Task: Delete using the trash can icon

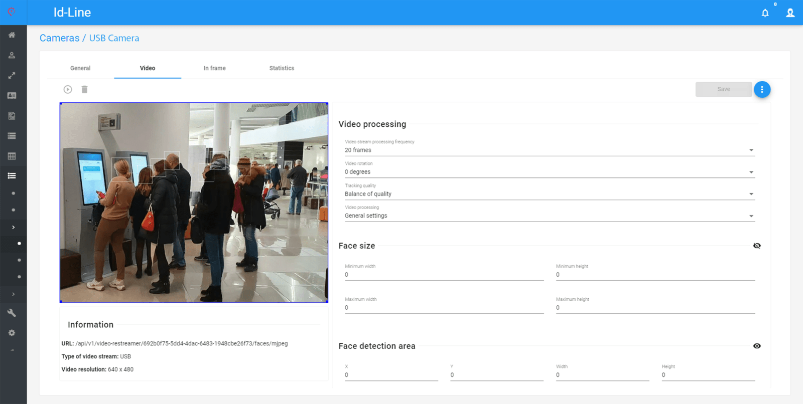Action: [x=84, y=89]
